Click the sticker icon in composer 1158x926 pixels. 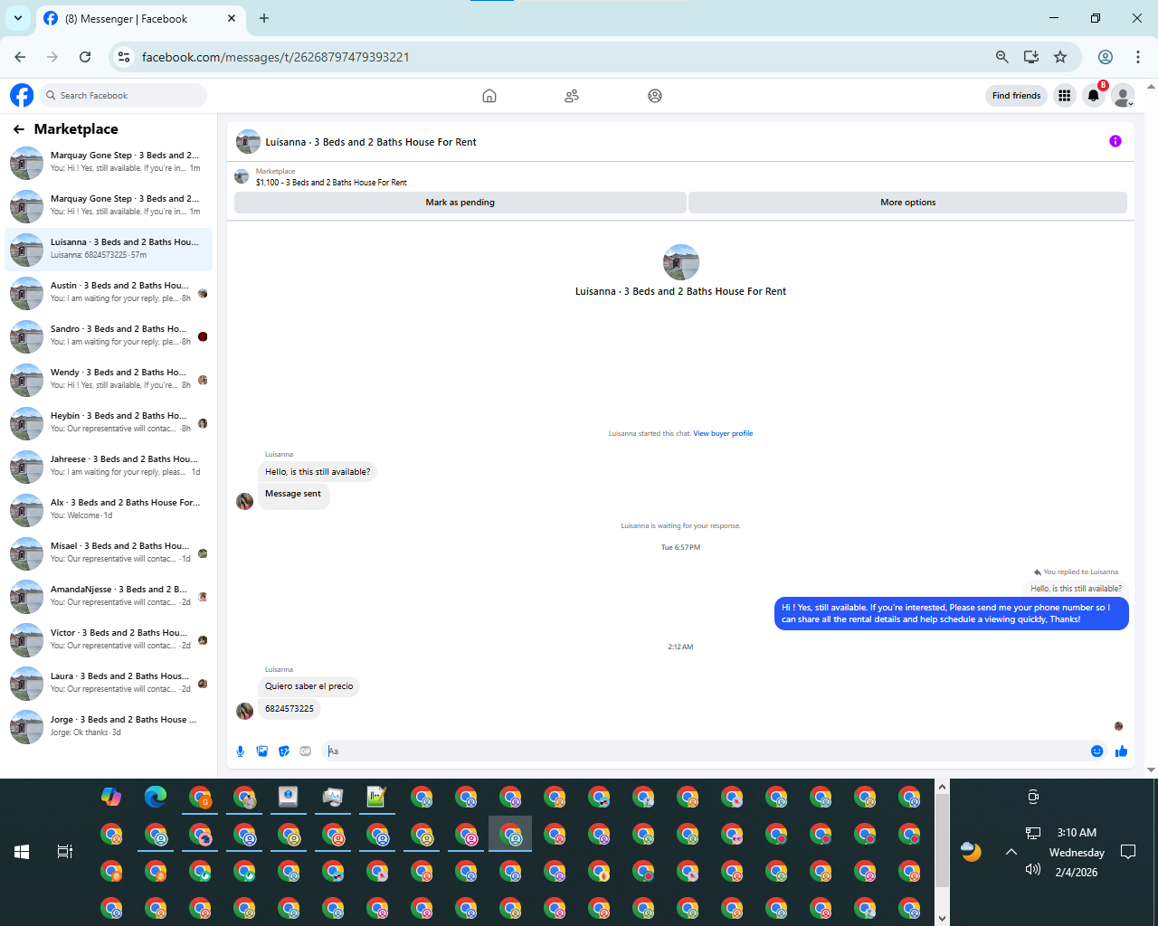click(x=284, y=751)
